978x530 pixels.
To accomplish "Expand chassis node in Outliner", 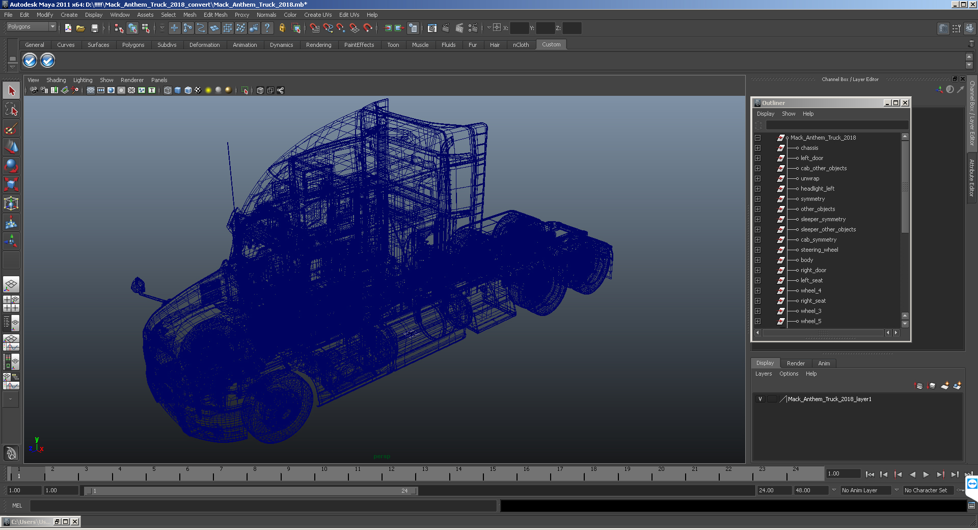I will (x=758, y=148).
